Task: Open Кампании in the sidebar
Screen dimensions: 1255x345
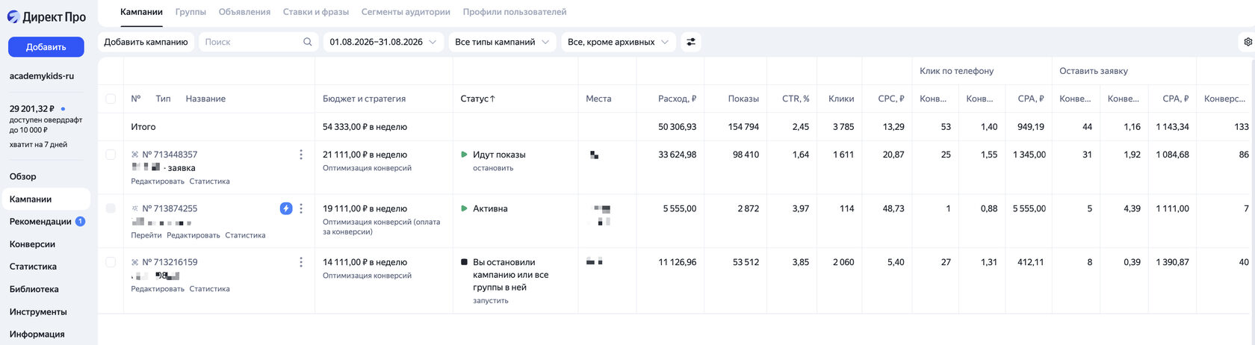Action: (x=46, y=199)
